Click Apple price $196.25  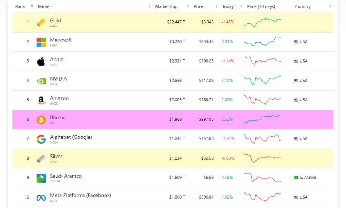[206, 61]
